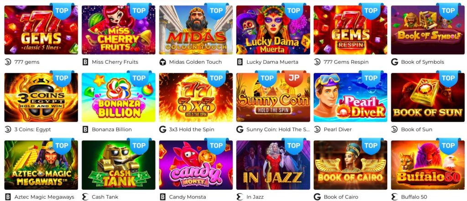Screen dimensions: 467x201
Task: Click provider icon next to Cash Tank
Action: pos(85,197)
